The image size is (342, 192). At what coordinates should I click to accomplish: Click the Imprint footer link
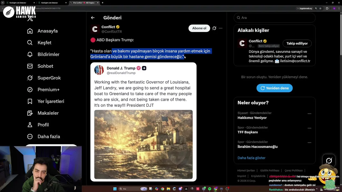pyautogui.click(x=242, y=176)
